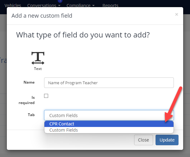190x157 pixels.
Task: Close dialog with the X icon
Action: pyautogui.click(x=177, y=15)
